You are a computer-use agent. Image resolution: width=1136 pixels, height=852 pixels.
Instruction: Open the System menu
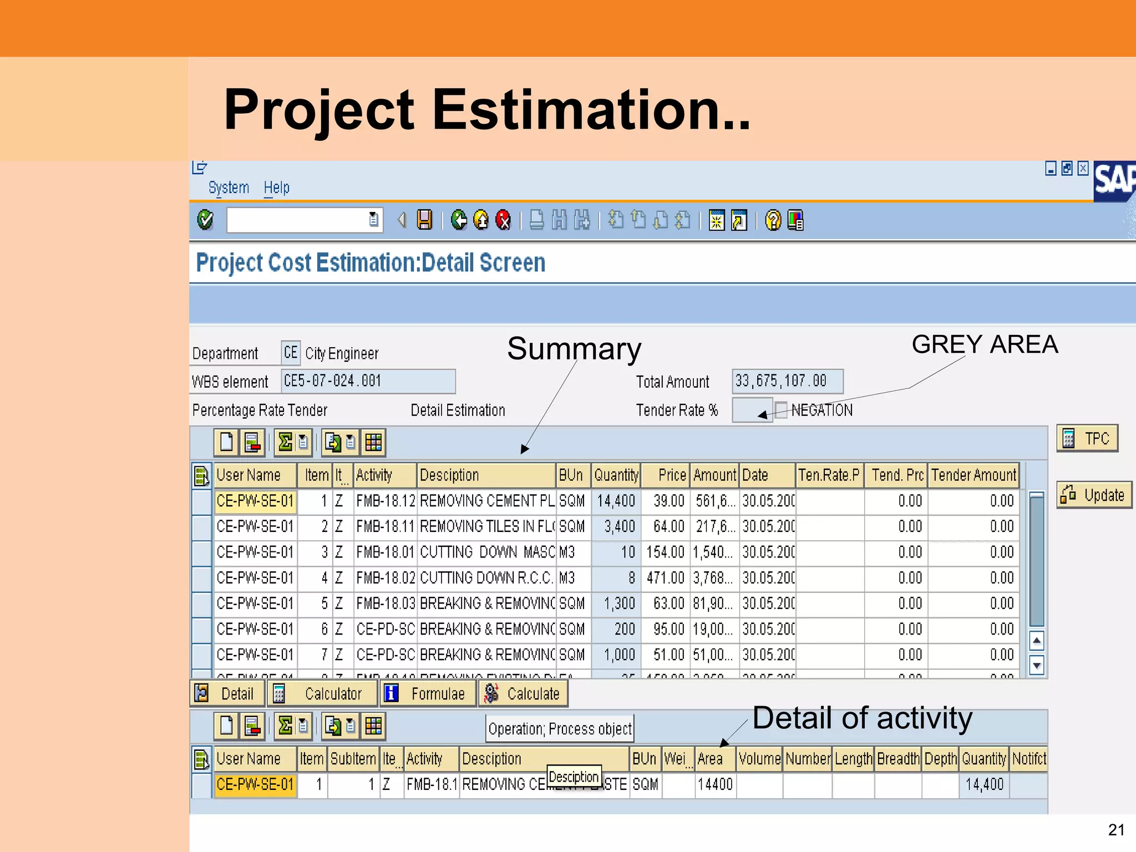coord(229,187)
